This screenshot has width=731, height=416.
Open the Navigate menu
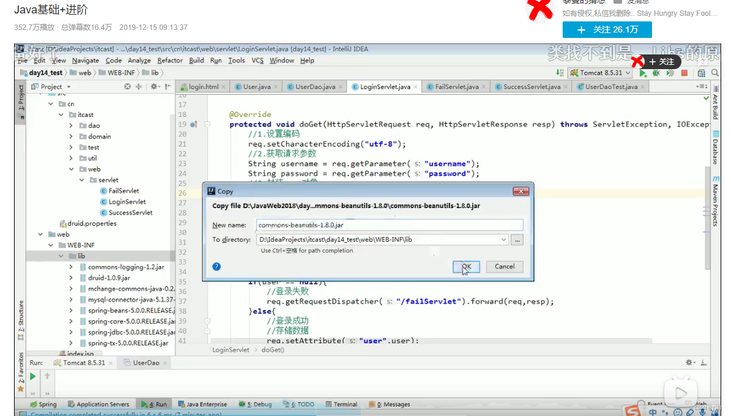[x=85, y=61]
